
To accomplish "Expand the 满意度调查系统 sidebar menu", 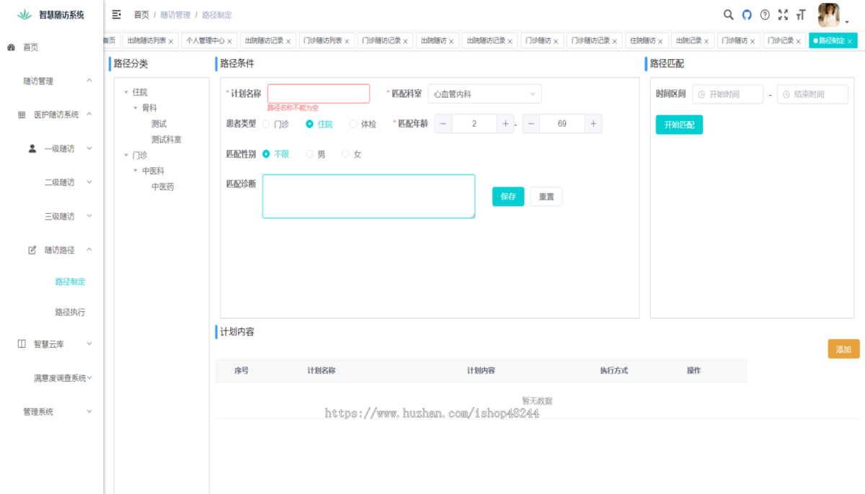I will pyautogui.click(x=90, y=377).
